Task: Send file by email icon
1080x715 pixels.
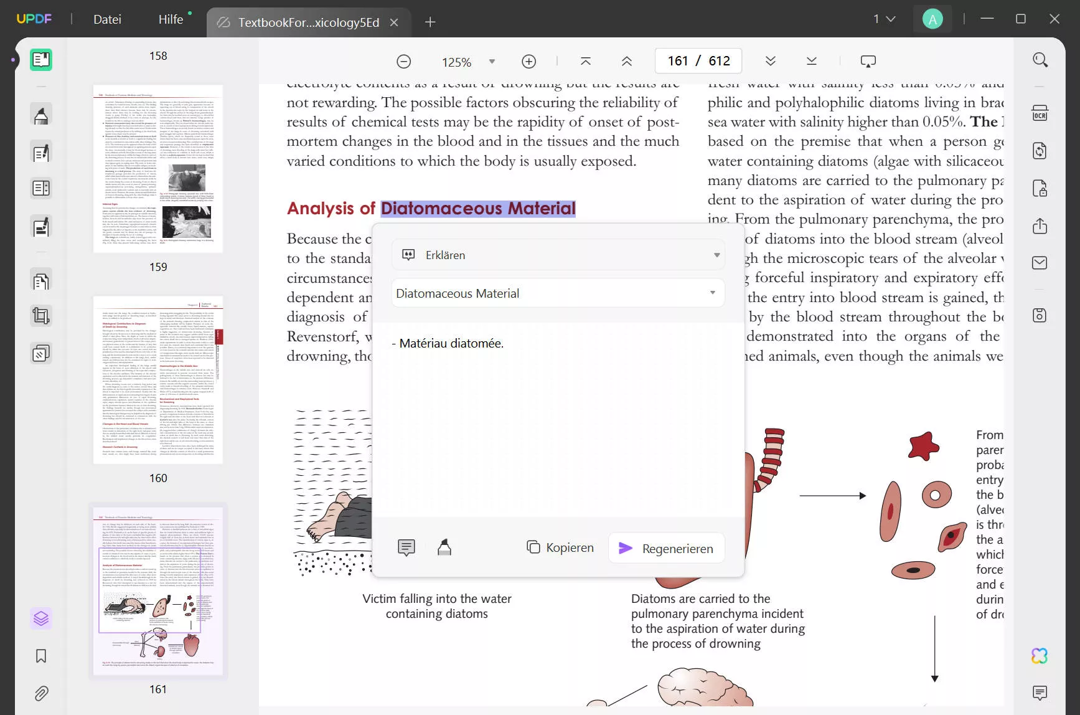Action: click(x=1040, y=263)
